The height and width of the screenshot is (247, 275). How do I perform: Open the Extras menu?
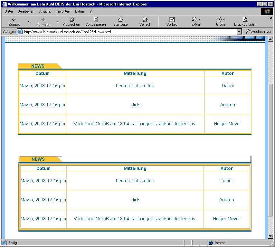pyautogui.click(x=80, y=11)
